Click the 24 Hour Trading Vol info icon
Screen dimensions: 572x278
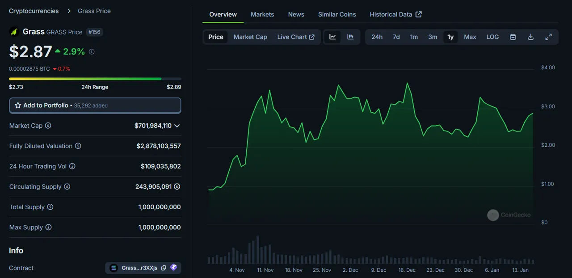pyautogui.click(x=72, y=166)
